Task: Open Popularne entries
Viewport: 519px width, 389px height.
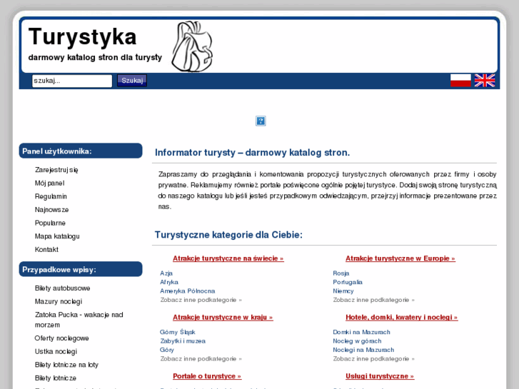Action: pos(50,223)
